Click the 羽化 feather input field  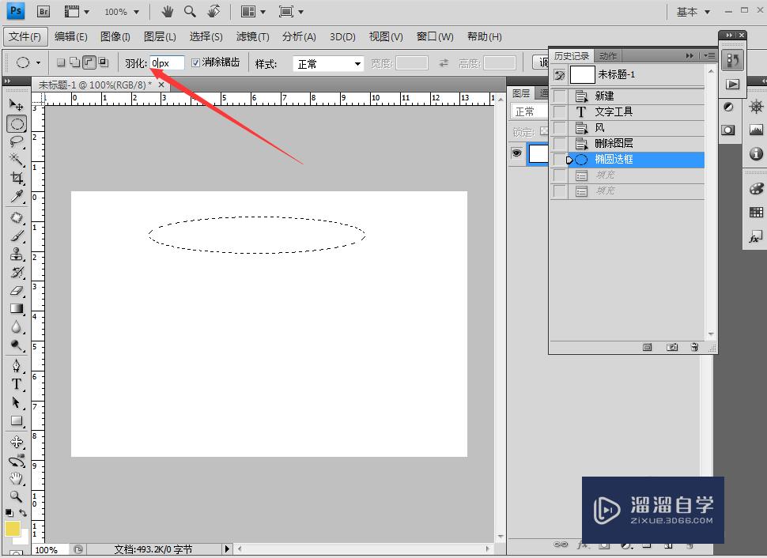(x=167, y=63)
